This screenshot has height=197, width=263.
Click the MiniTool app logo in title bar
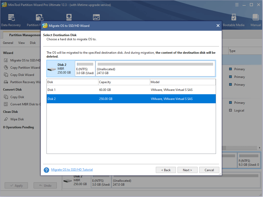pos(4,5)
